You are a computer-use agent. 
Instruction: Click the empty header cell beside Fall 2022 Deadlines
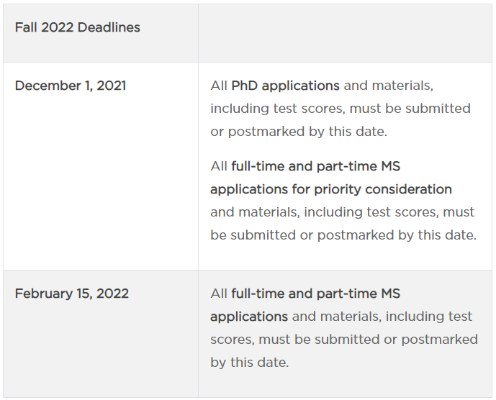345,33
